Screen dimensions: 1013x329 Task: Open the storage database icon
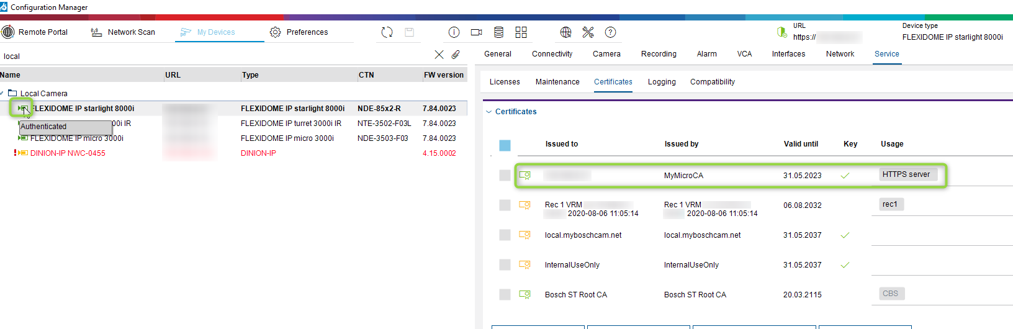pyautogui.click(x=498, y=32)
